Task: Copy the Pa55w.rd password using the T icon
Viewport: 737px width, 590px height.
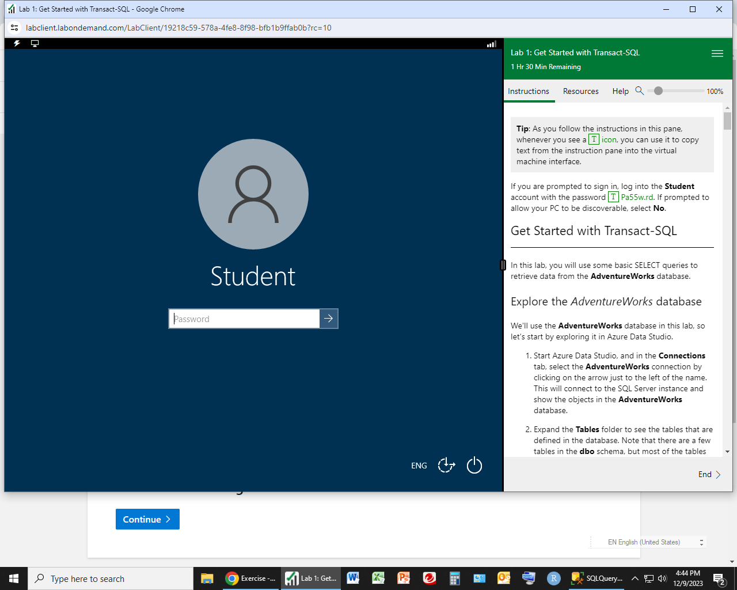Action: point(613,196)
